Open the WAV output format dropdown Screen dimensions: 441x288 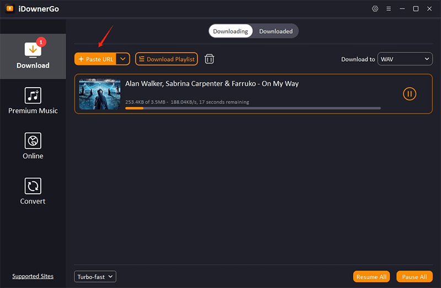click(405, 59)
